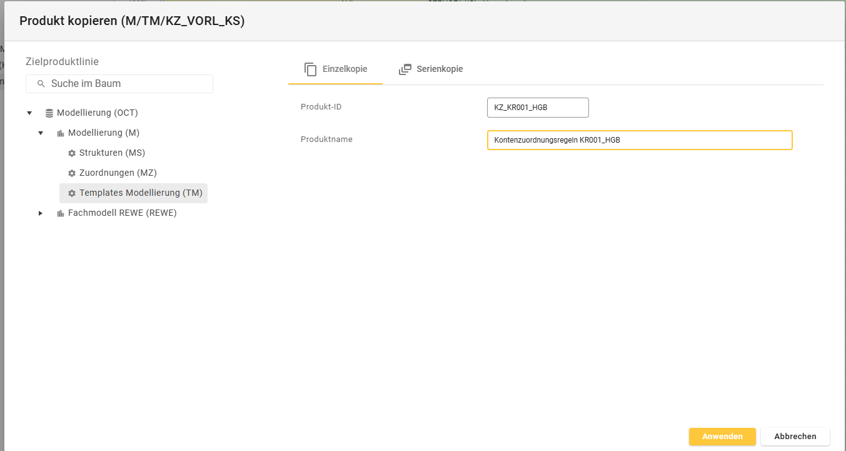Click the building icon beside Fachmodell REWE (REWE)
The height and width of the screenshot is (451, 846).
pos(61,213)
